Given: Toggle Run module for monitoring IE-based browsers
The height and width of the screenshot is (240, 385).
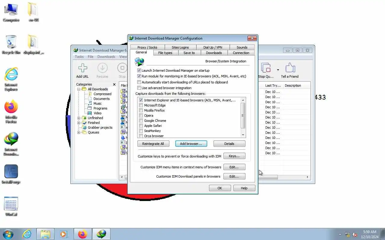Looking at the screenshot, I should (139, 76).
